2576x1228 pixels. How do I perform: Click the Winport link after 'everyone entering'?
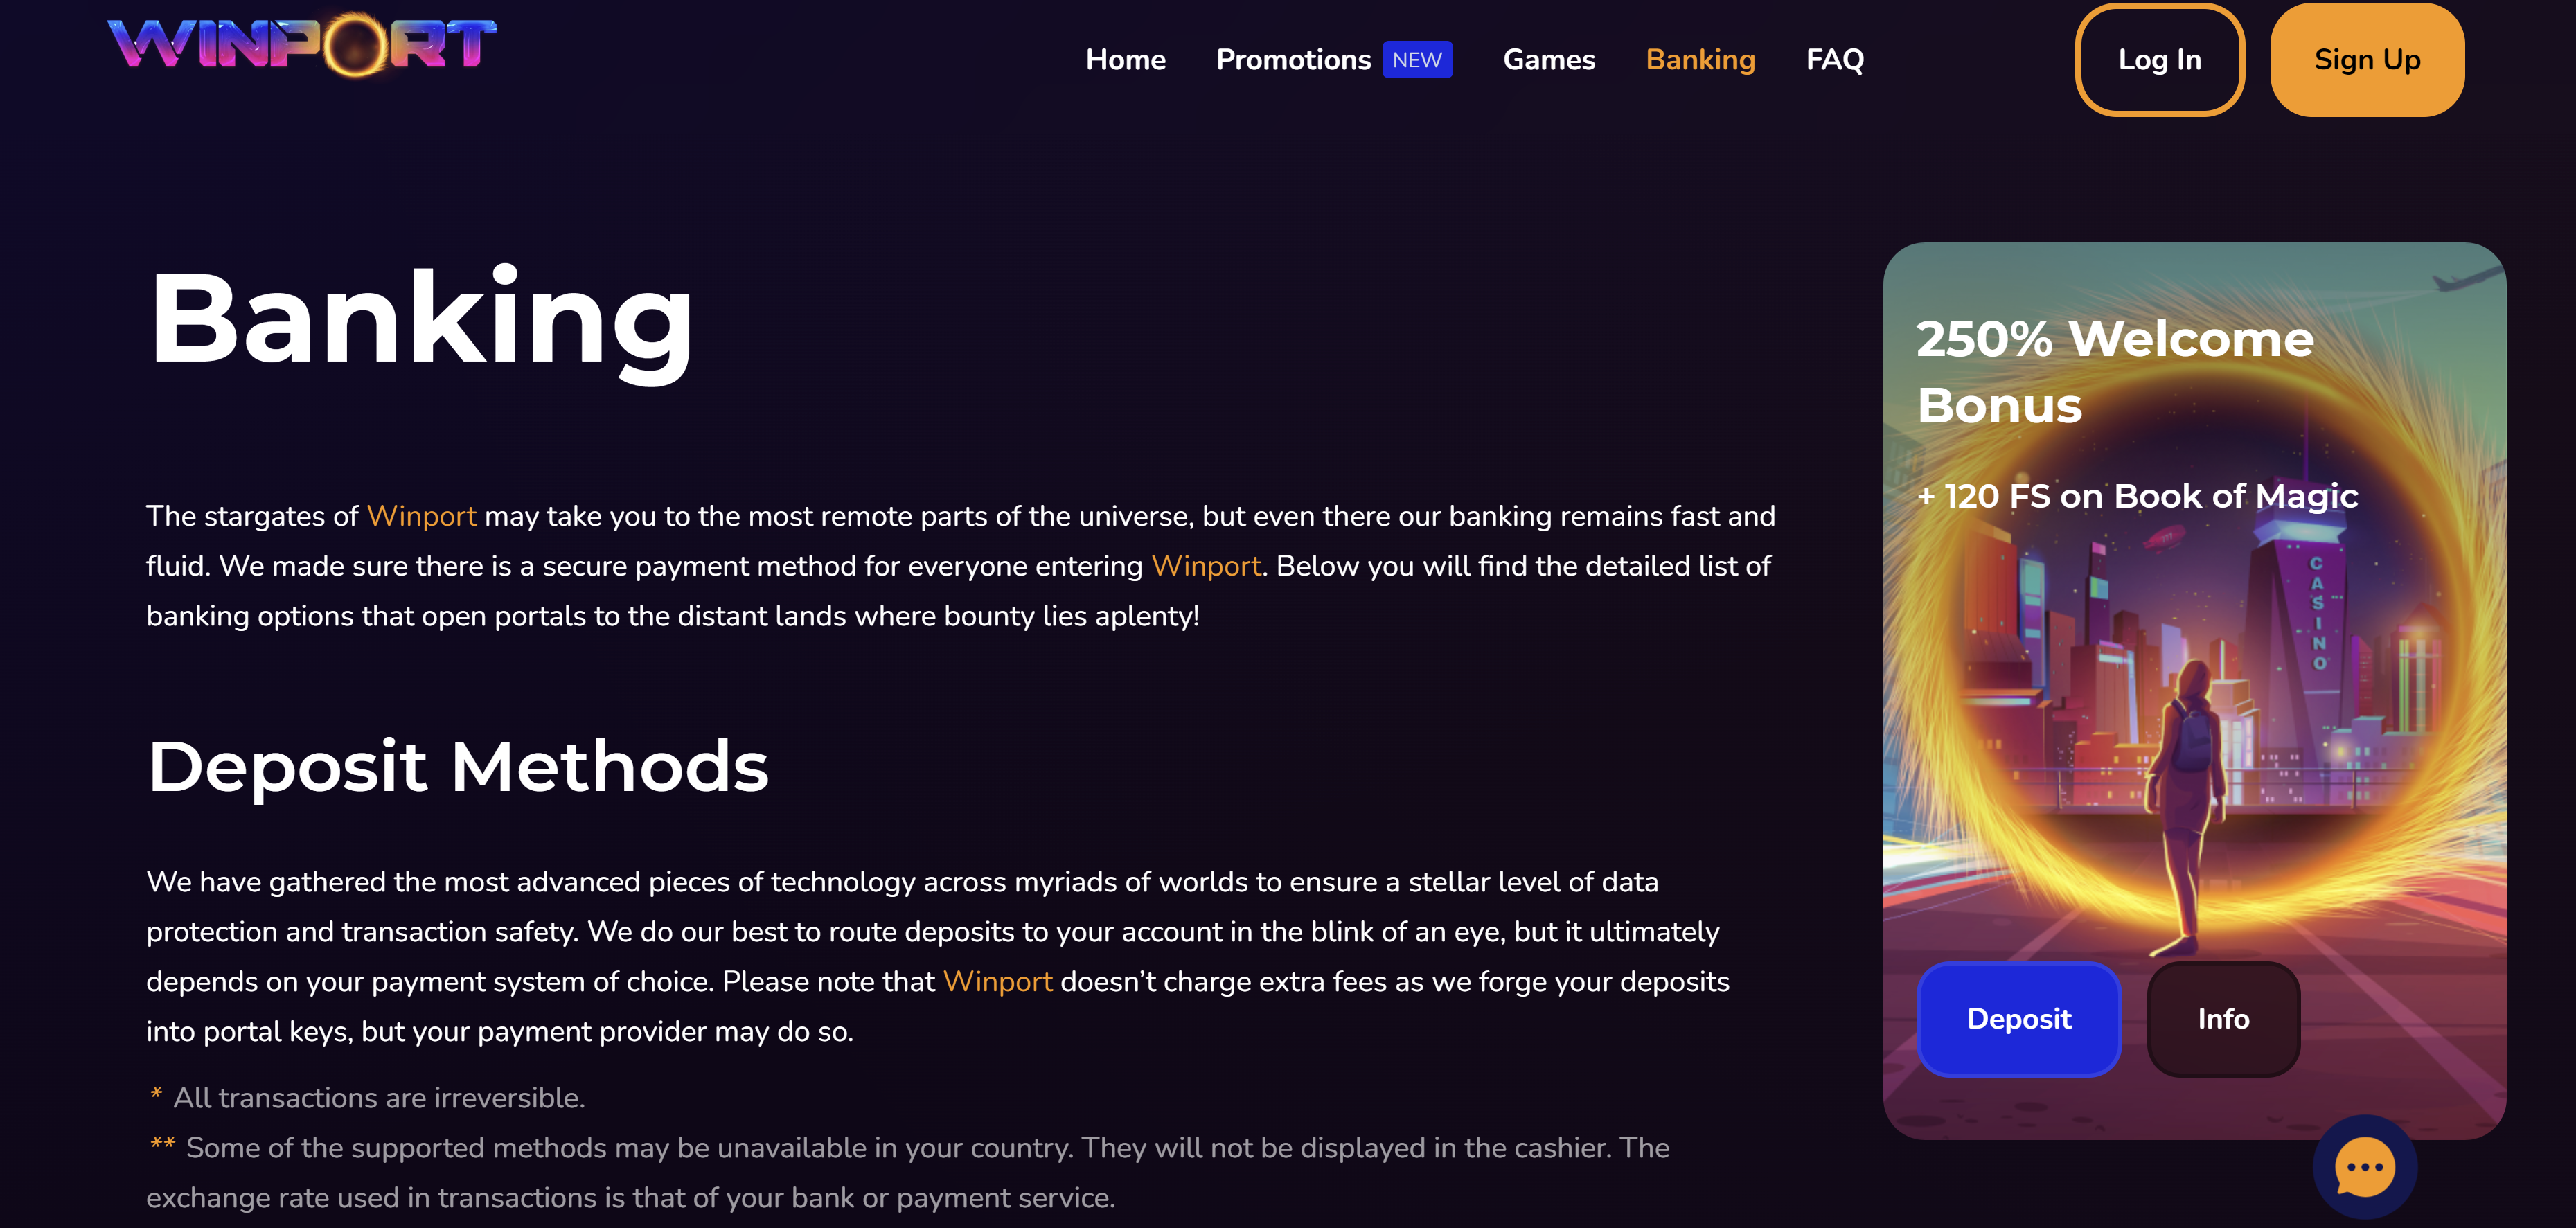[x=1205, y=566]
